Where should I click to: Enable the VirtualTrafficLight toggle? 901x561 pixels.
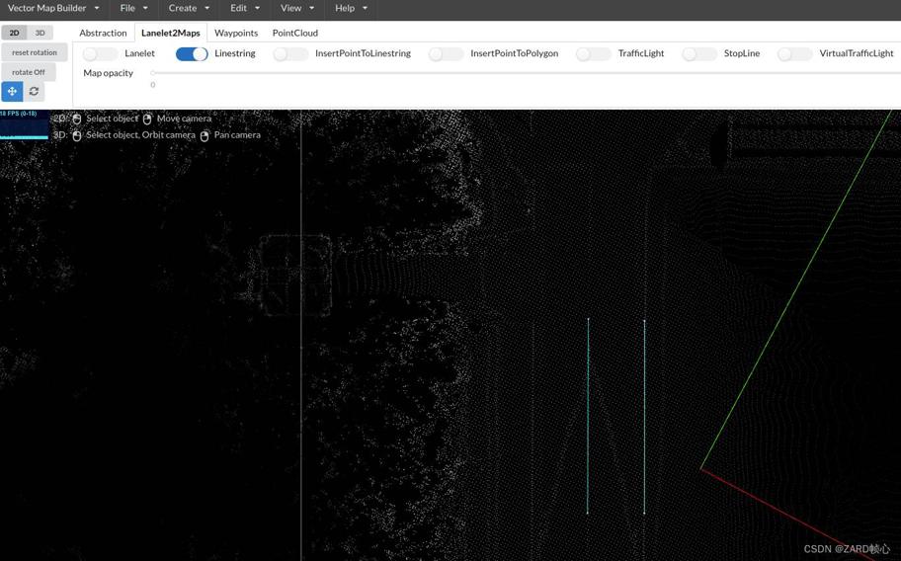pos(794,53)
